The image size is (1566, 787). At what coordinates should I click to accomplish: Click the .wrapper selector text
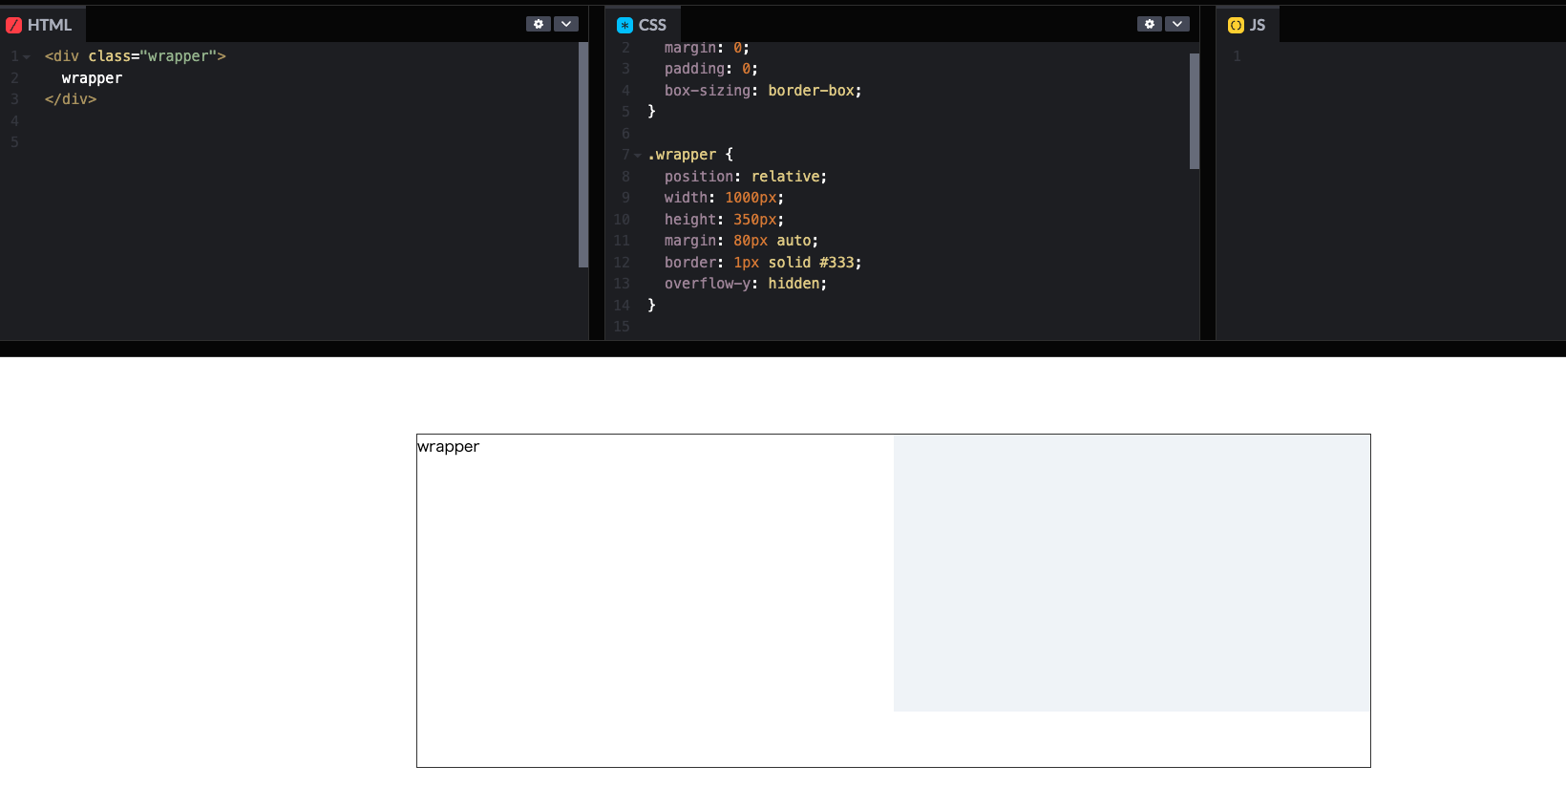682,155
